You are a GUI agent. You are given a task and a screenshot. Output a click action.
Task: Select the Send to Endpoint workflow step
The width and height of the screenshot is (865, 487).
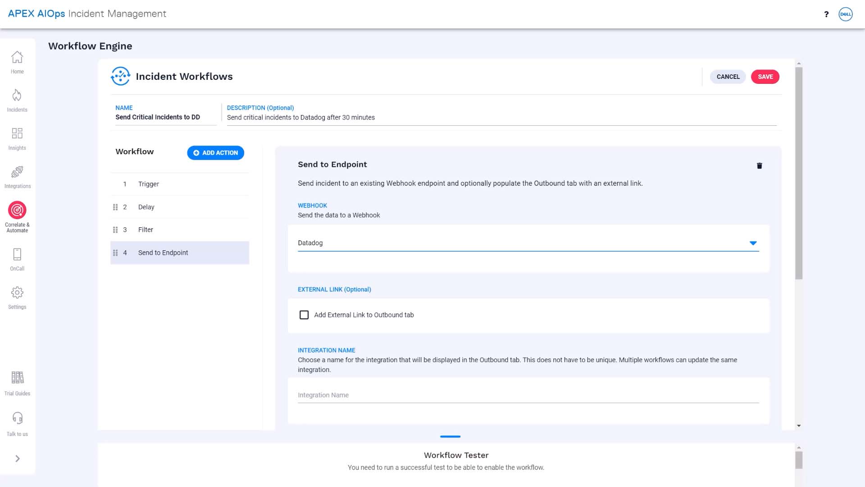[x=180, y=253]
